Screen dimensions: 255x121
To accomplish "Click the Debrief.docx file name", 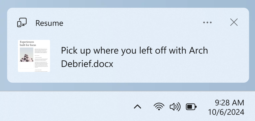I will 87,64.
